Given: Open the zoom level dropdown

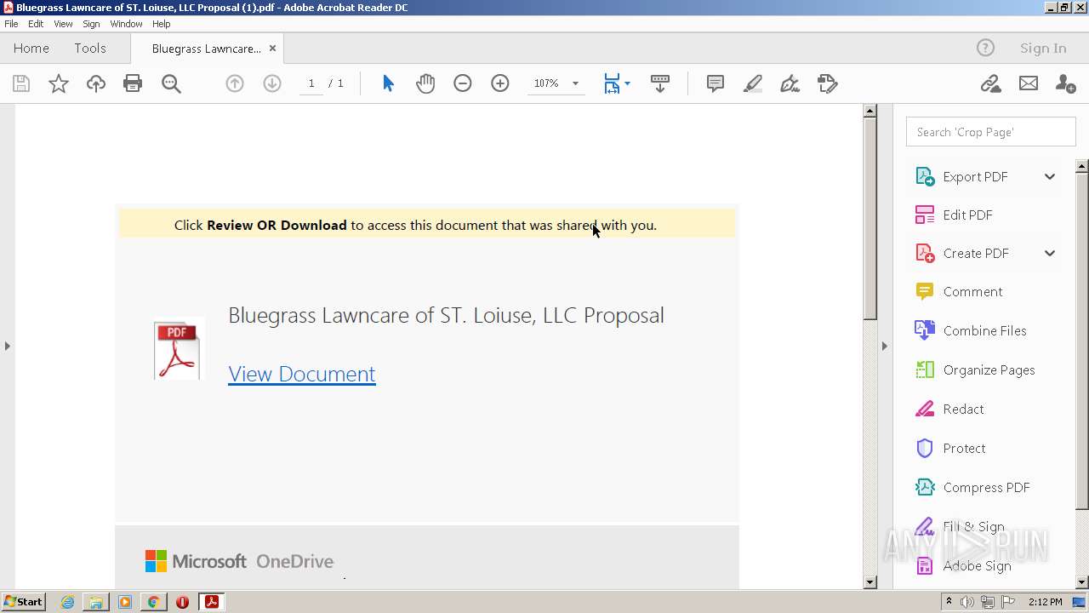Looking at the screenshot, I should pyautogui.click(x=575, y=83).
